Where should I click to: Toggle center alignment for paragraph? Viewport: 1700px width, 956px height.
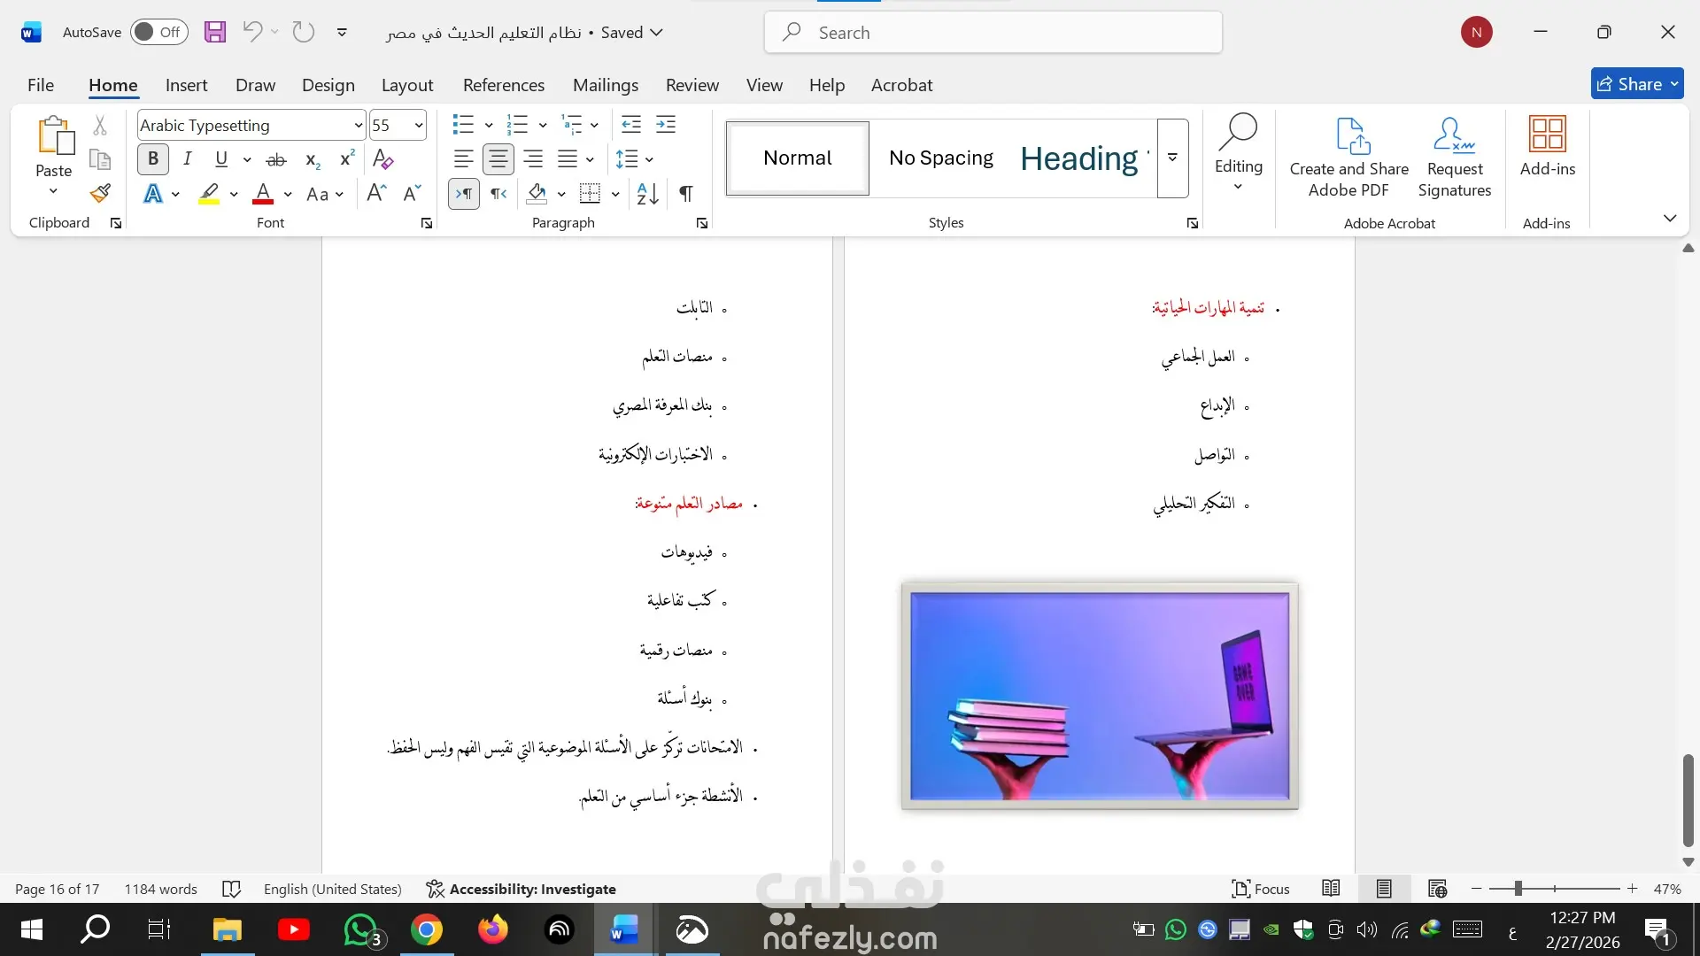tap(498, 159)
